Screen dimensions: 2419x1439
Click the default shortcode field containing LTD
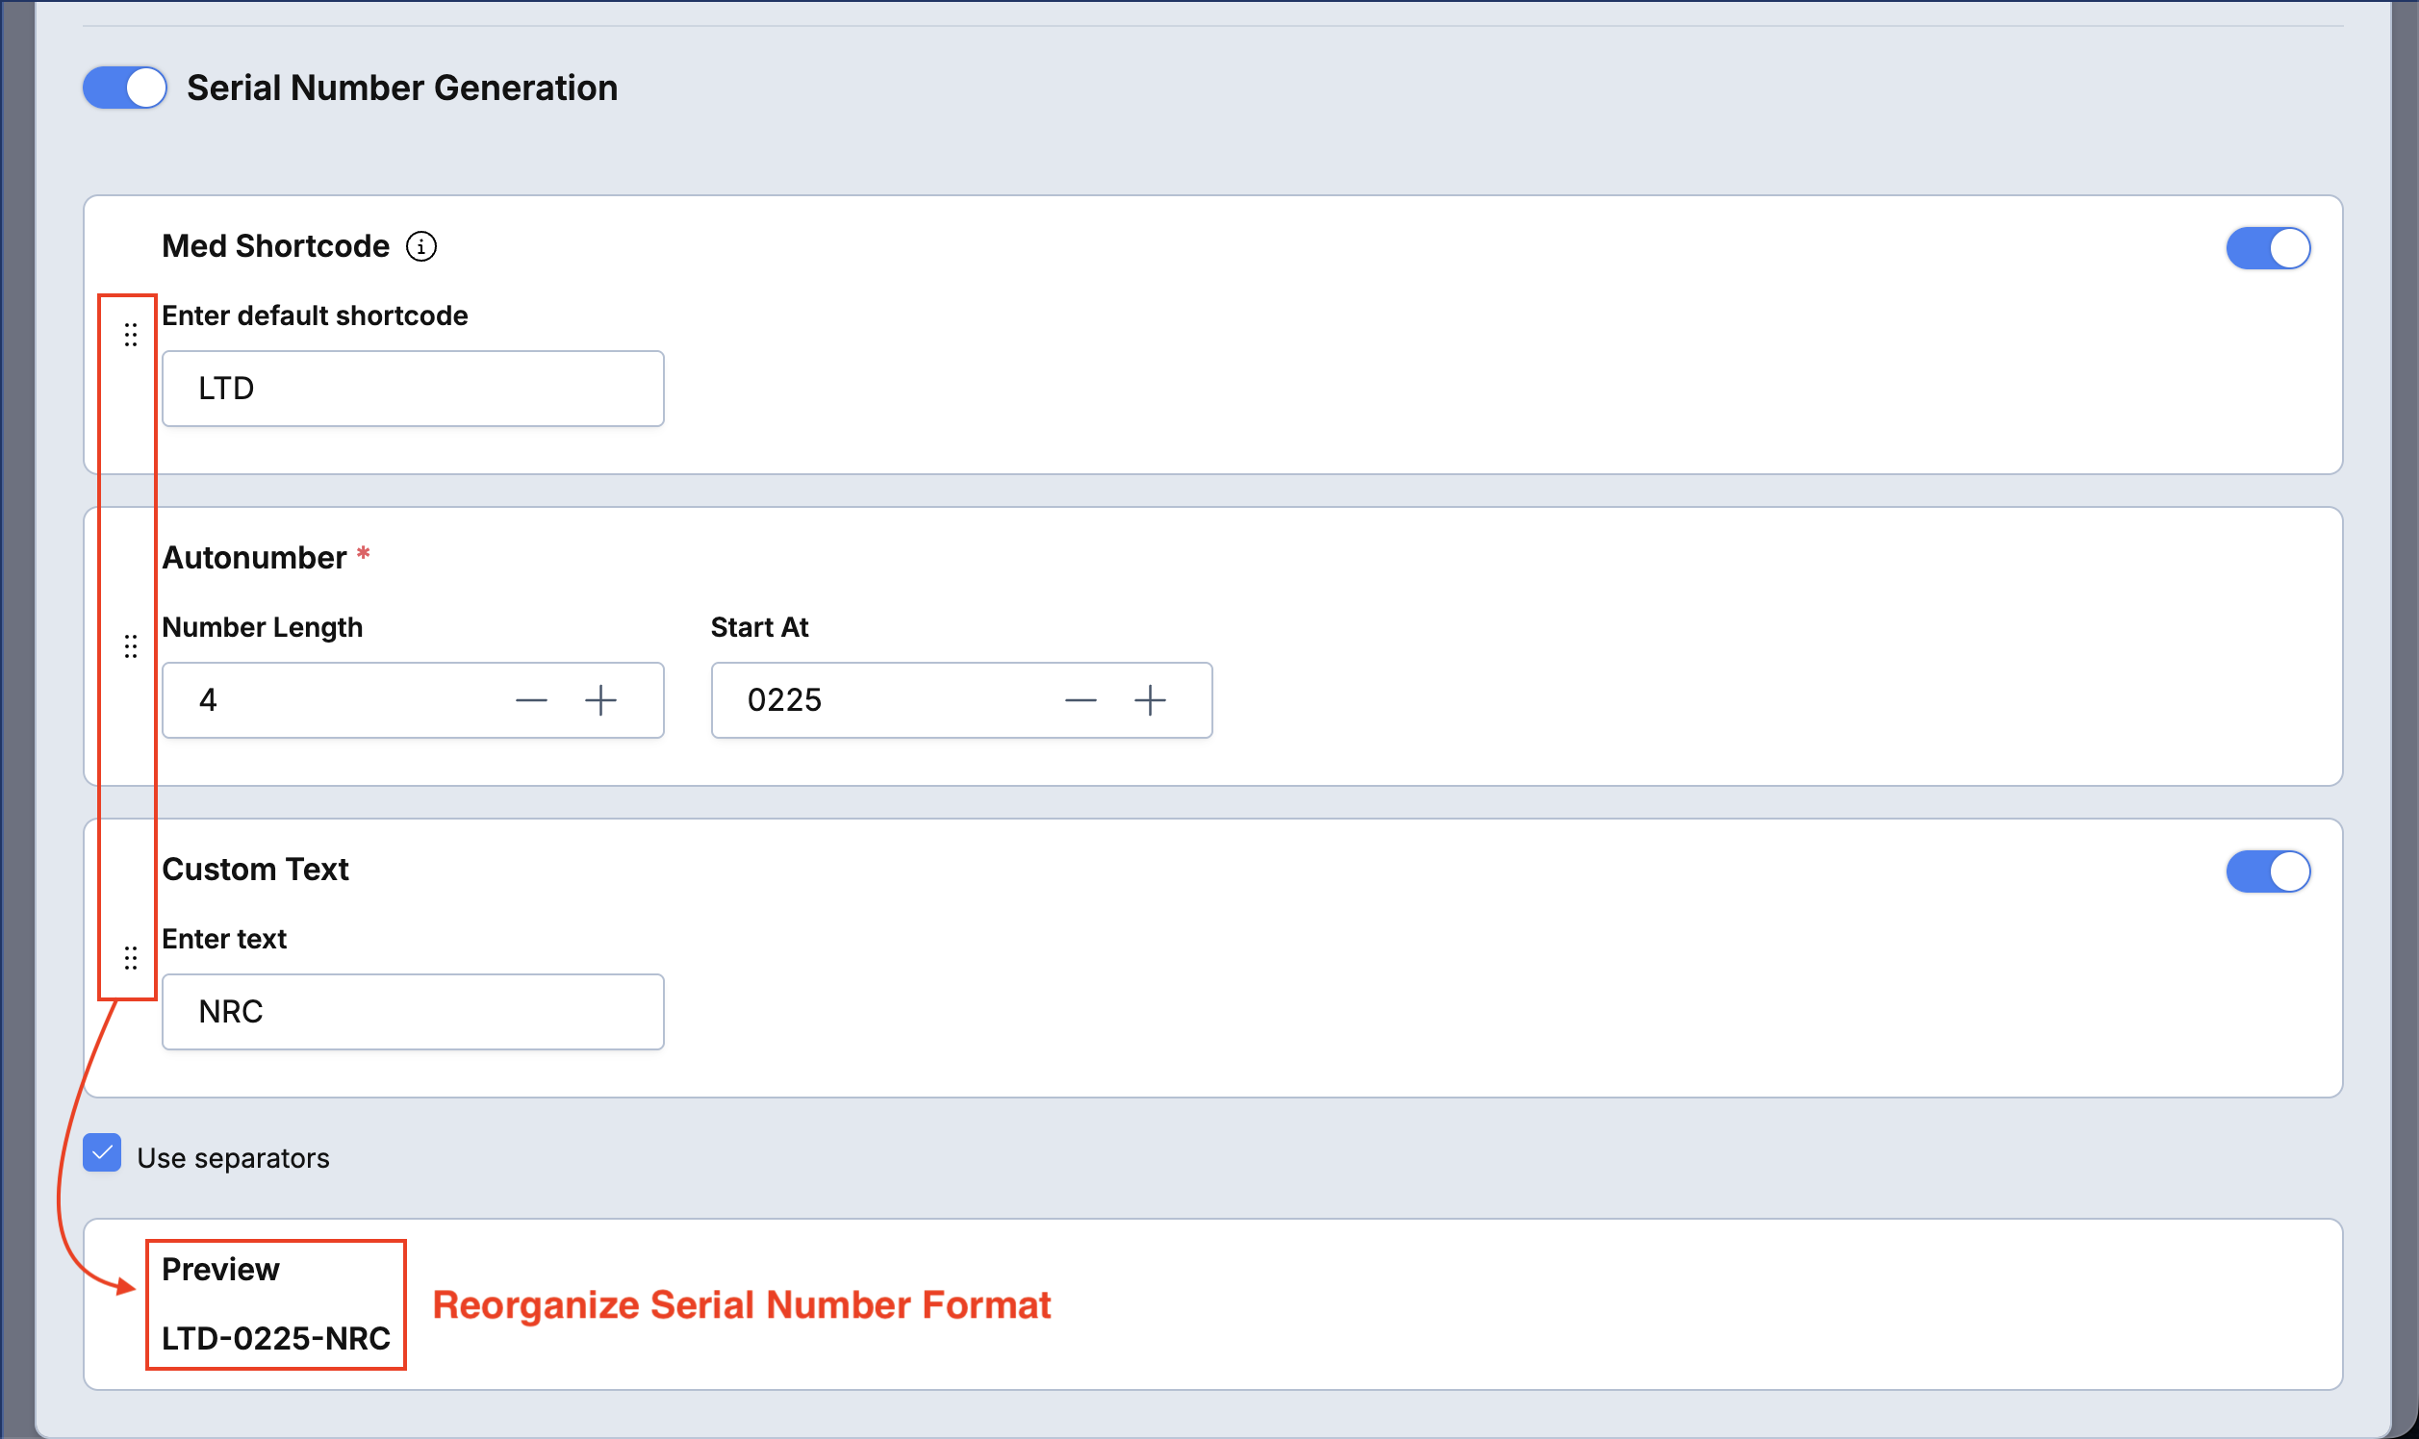[413, 389]
